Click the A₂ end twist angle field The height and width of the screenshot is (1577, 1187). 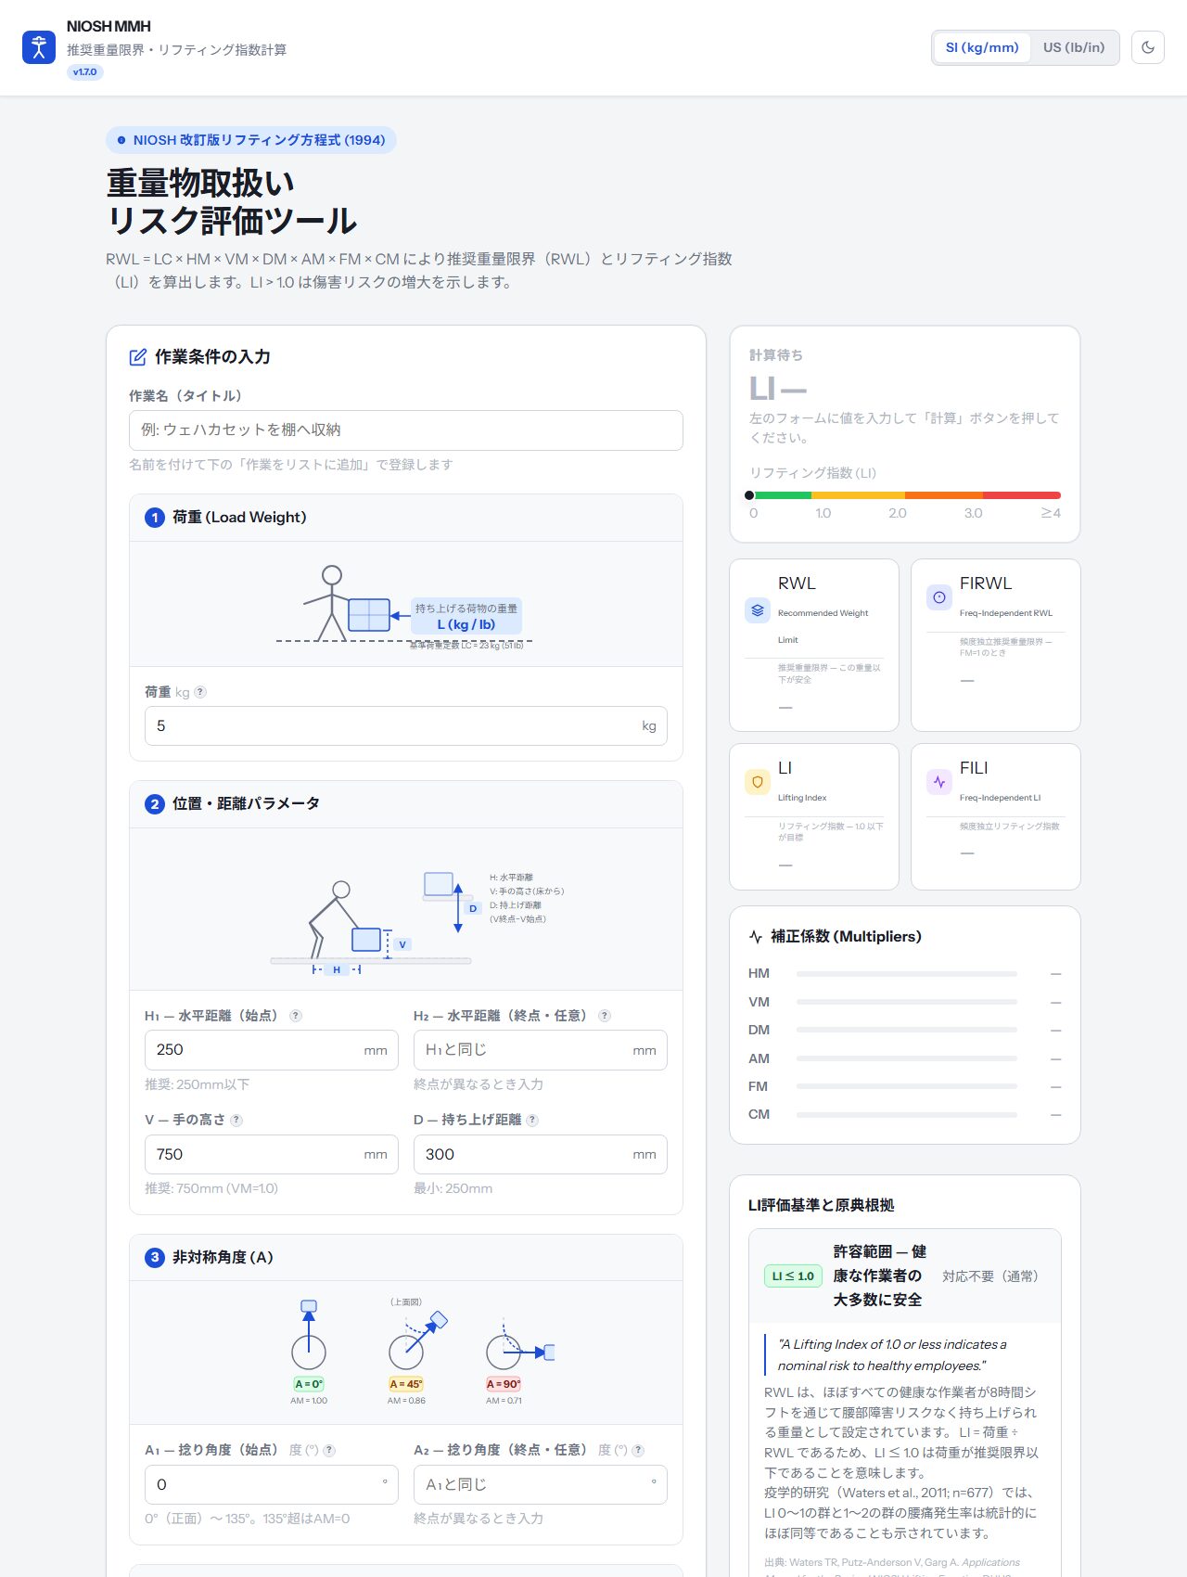(x=541, y=1485)
